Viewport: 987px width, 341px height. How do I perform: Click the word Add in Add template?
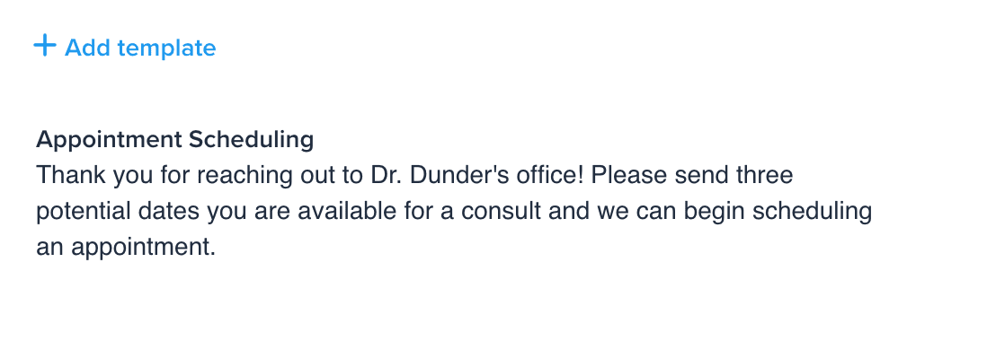(x=88, y=48)
